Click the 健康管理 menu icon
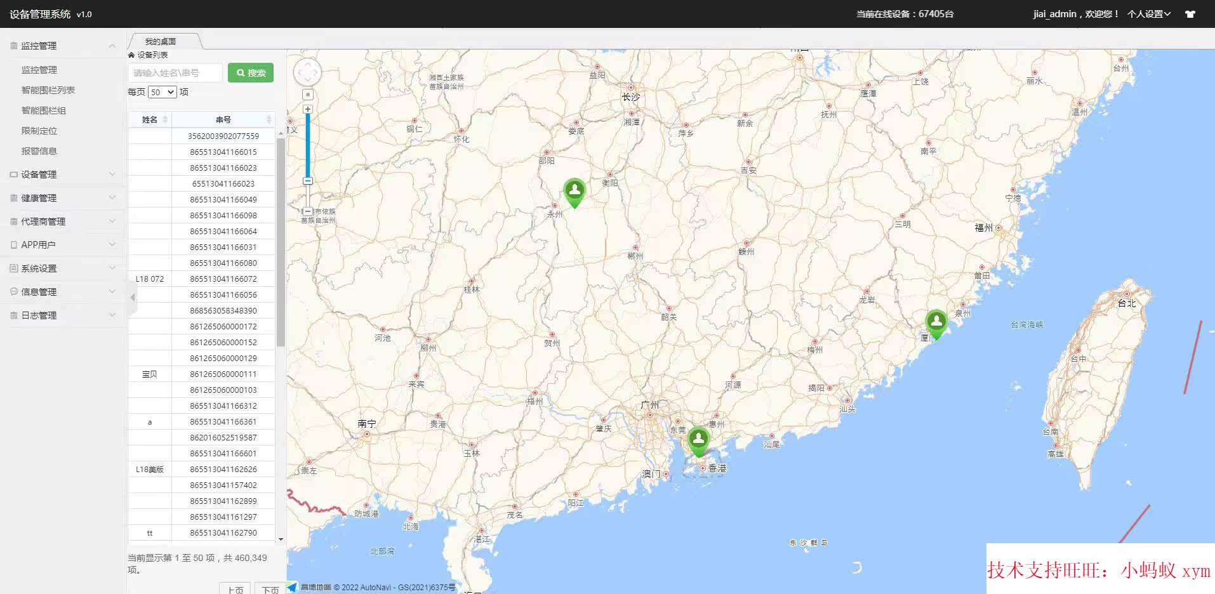The height and width of the screenshot is (594, 1215). click(x=14, y=198)
